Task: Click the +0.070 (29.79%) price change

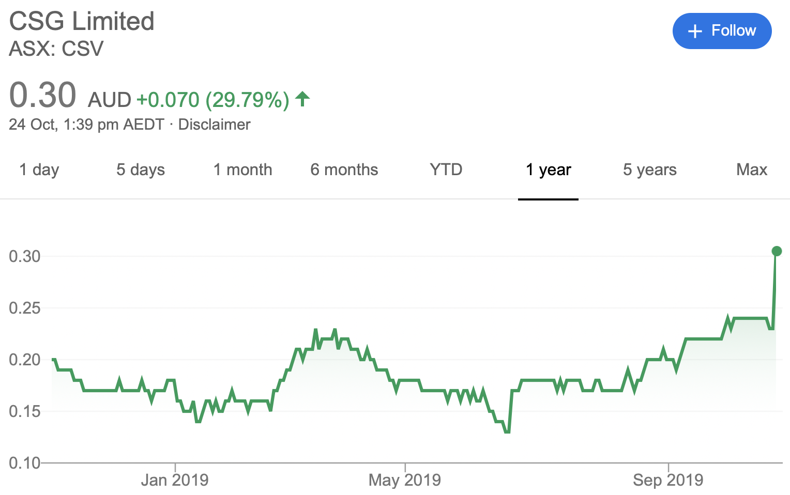Action: [212, 100]
